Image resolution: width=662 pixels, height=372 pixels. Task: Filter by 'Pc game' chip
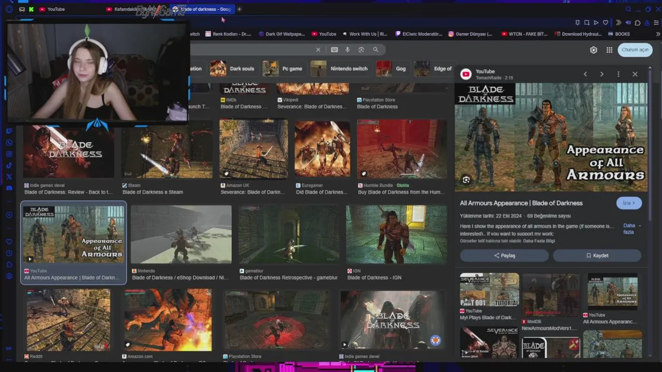[282, 69]
